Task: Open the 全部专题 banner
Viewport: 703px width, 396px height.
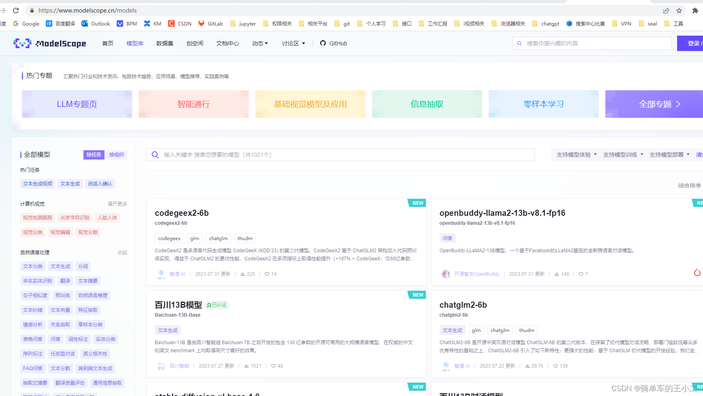Action: click(x=654, y=104)
